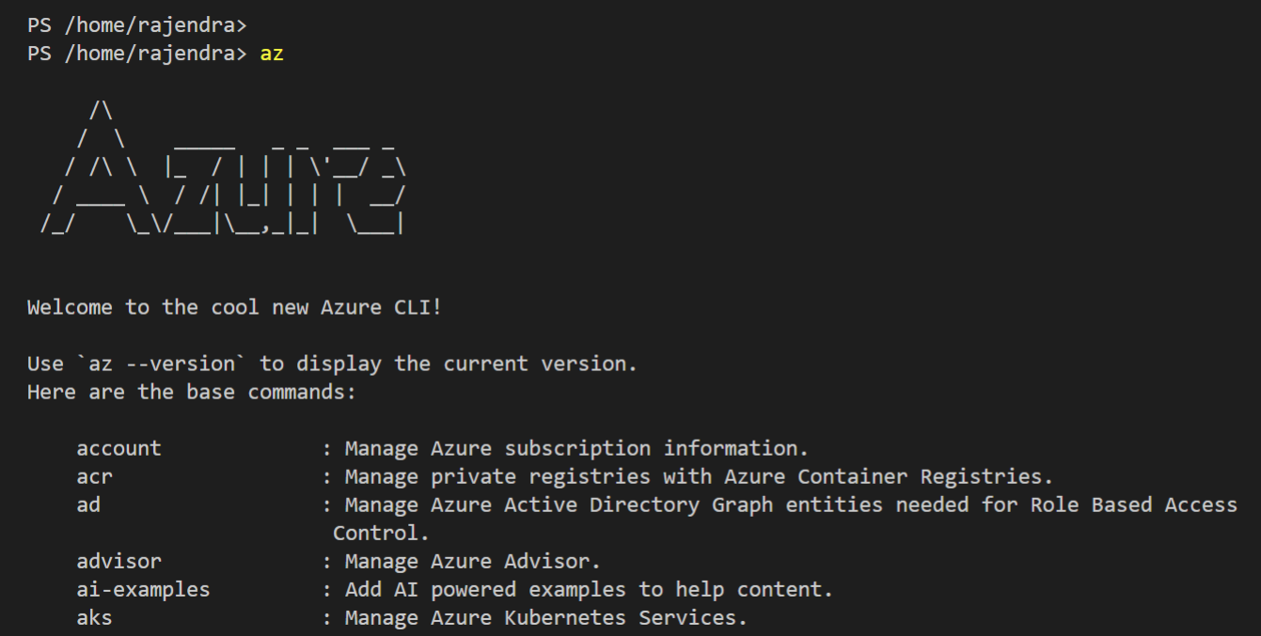This screenshot has height=636, width=1261.
Task: Click the wrapped "Control." continuation text
Action: [x=381, y=533]
